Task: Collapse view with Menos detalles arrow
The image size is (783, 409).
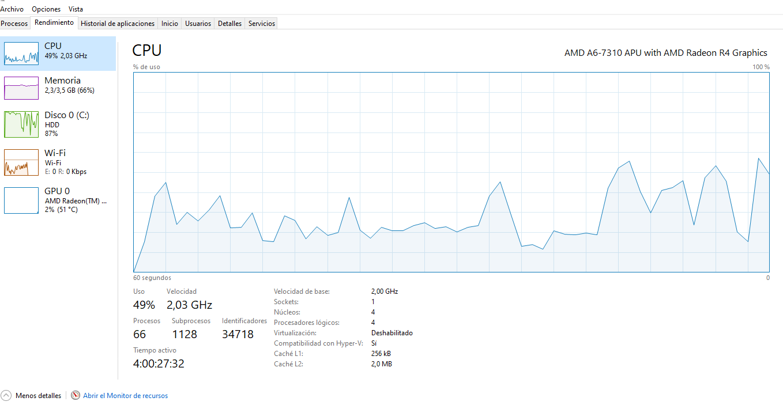Action: [x=6, y=396]
